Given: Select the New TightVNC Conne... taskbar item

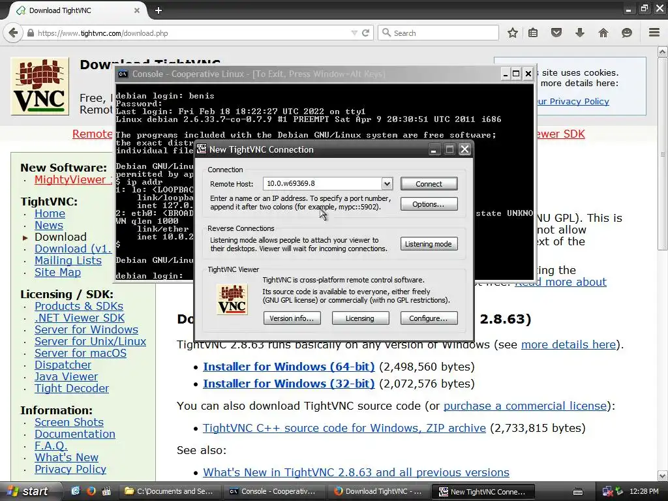Looking at the screenshot, I should [x=483, y=491].
